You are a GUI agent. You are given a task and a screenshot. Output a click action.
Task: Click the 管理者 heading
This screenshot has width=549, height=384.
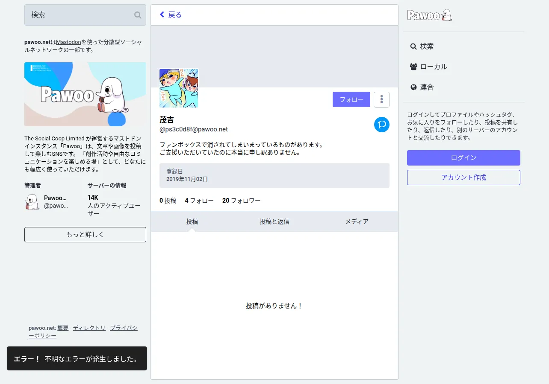[x=32, y=186]
